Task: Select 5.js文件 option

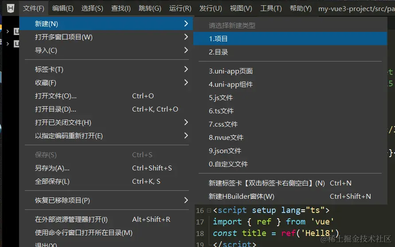Action: pos(290,97)
